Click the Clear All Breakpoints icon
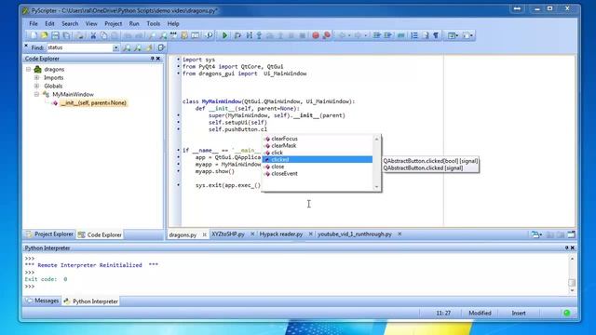 click(327, 35)
